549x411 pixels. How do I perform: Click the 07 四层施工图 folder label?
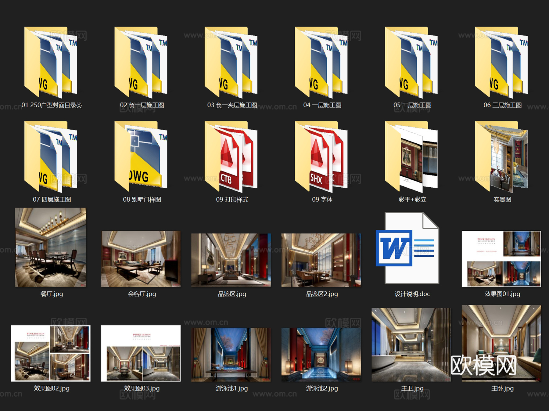point(52,200)
